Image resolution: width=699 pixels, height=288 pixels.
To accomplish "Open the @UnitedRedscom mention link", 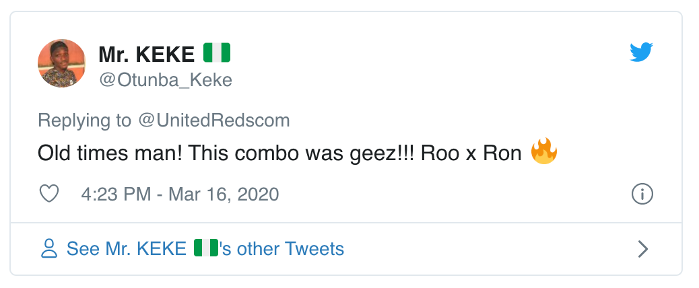I will pyautogui.click(x=213, y=120).
